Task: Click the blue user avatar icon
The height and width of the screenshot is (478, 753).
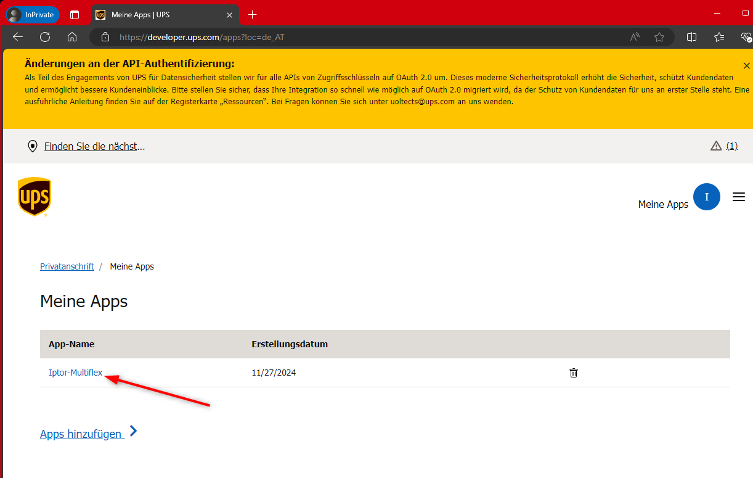Action: (706, 197)
